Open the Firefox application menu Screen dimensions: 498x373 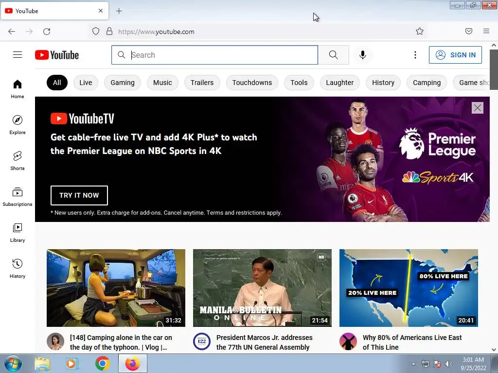coord(486,31)
